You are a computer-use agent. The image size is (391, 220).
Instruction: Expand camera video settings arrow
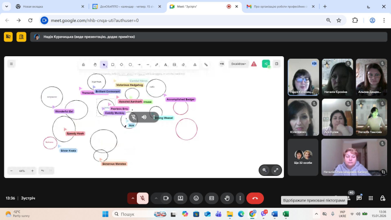(156, 198)
